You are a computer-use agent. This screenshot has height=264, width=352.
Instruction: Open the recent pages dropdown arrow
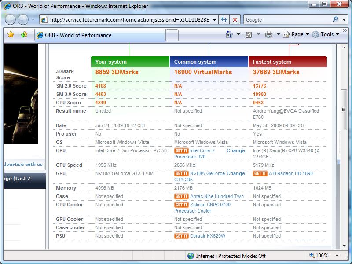pos(33,20)
